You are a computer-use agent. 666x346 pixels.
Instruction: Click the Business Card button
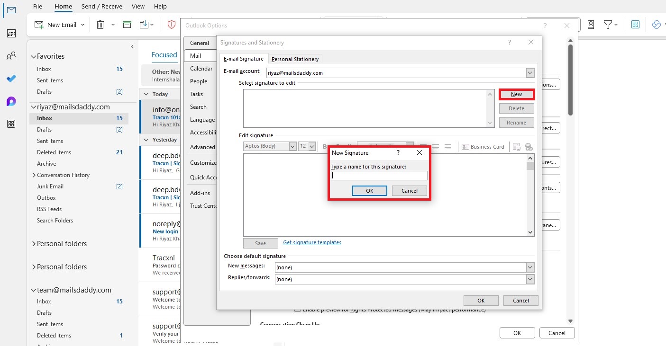pos(483,147)
